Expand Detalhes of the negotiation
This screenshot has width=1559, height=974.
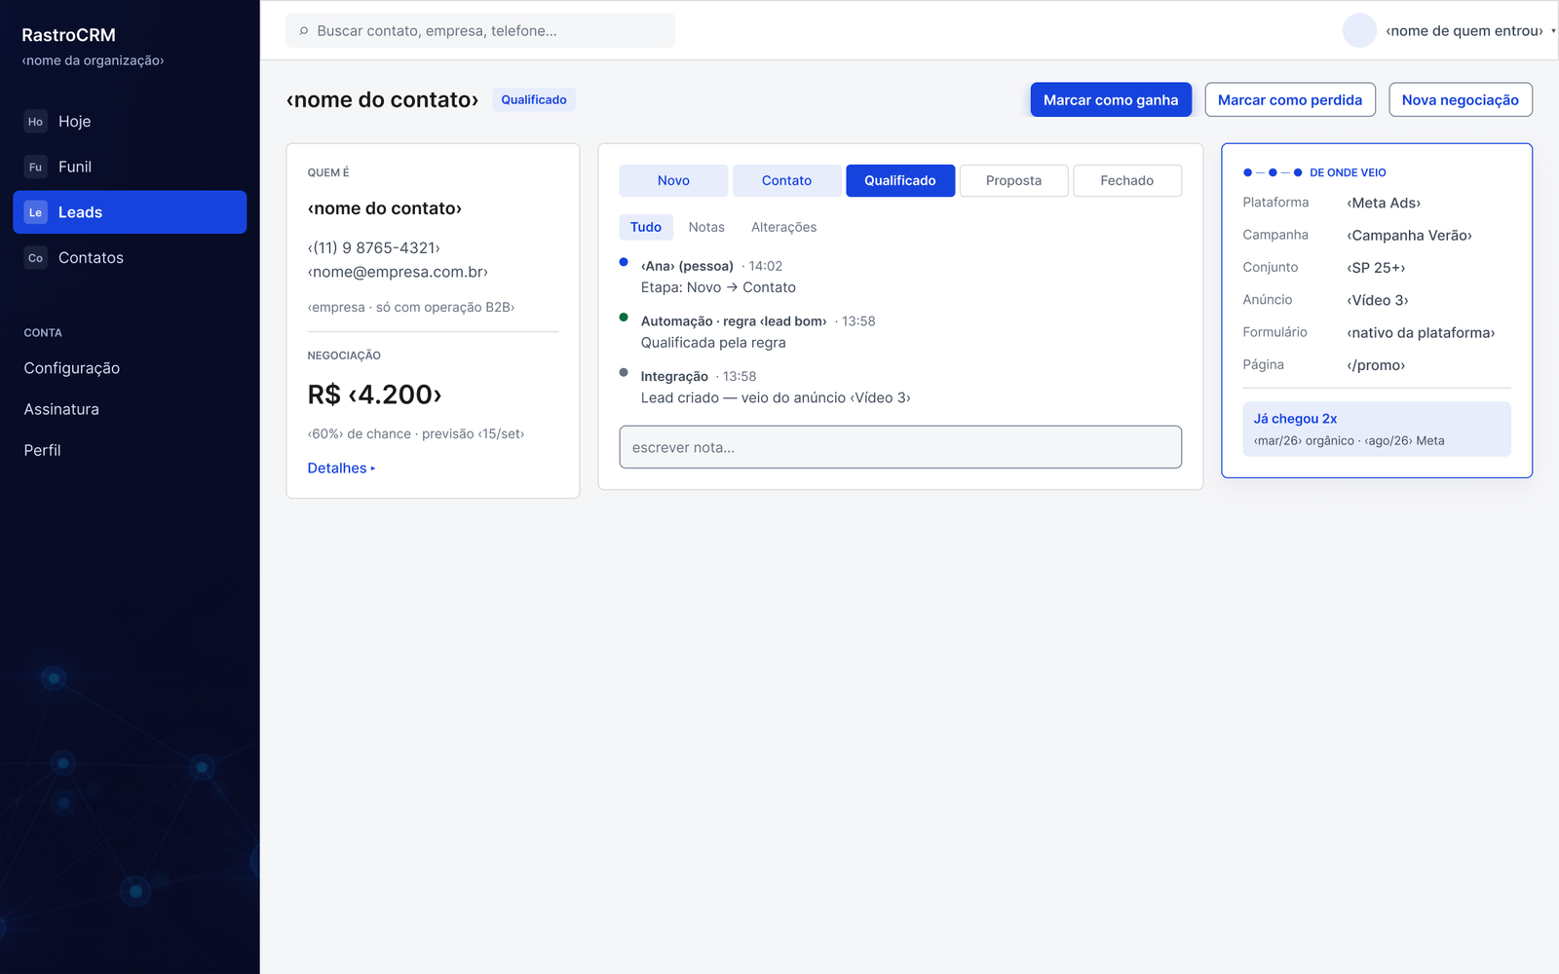tap(341, 468)
